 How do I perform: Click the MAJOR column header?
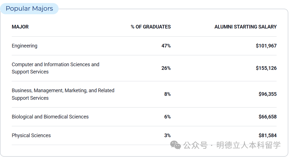point(20,27)
